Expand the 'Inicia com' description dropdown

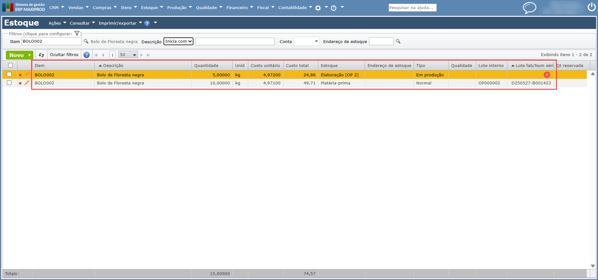178,41
